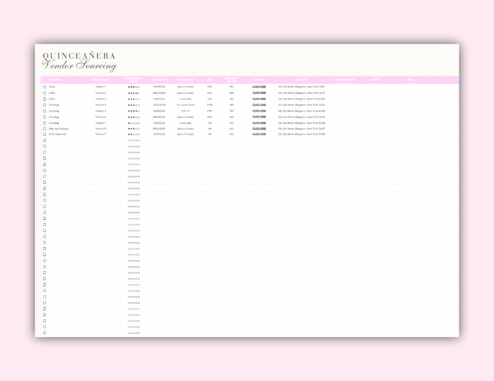
Task: Check the checkbox in Vendor 1 row
Action: [x=44, y=87]
